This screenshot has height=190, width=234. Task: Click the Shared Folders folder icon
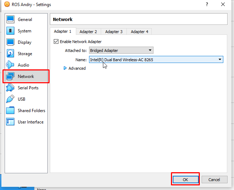[11, 111]
